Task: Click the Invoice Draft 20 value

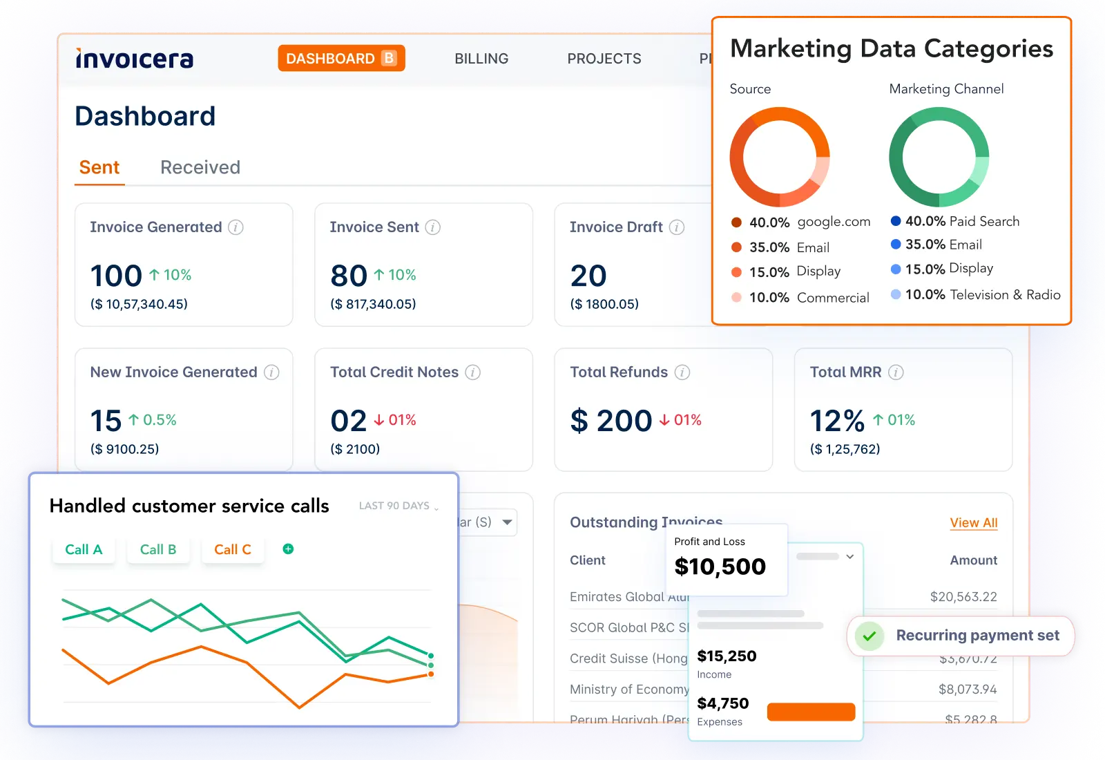Action: [588, 276]
